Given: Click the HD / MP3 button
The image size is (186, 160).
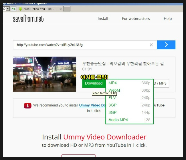Looking at the screenshot, I should coord(161,83).
